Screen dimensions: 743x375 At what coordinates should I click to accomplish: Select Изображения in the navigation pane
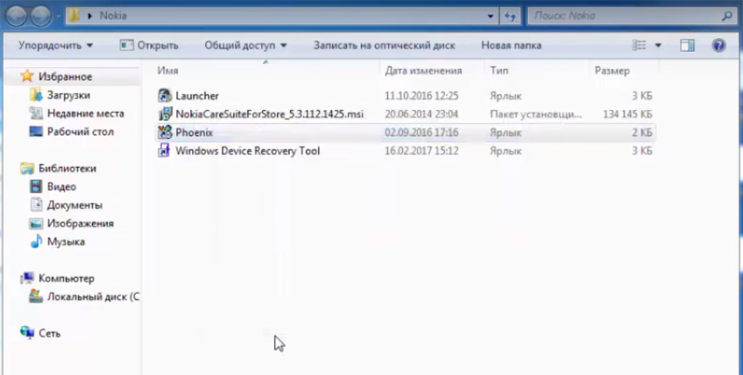pyautogui.click(x=80, y=223)
